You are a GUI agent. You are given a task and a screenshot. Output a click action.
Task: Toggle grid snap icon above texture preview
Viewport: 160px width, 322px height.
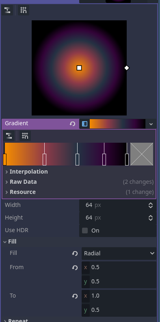24,10
